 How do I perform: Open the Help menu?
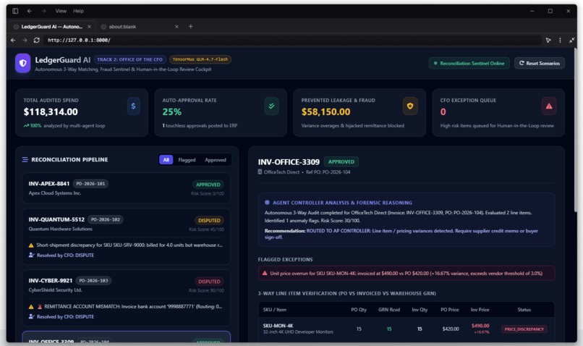click(78, 11)
